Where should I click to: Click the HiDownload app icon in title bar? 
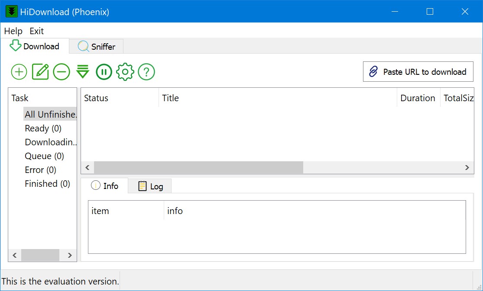pyautogui.click(x=11, y=12)
